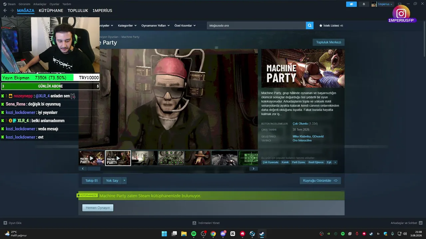Select the Eşli tag
Screen dimensions: 426x239
coord(329,162)
